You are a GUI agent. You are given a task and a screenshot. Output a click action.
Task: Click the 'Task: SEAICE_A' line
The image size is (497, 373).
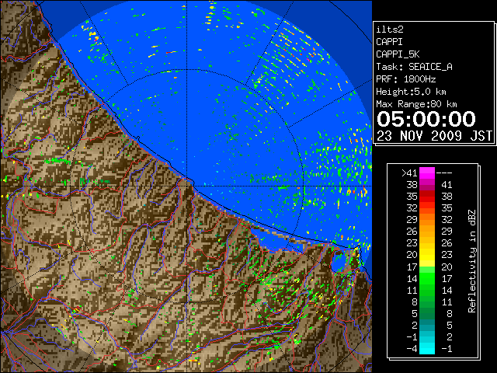414,67
